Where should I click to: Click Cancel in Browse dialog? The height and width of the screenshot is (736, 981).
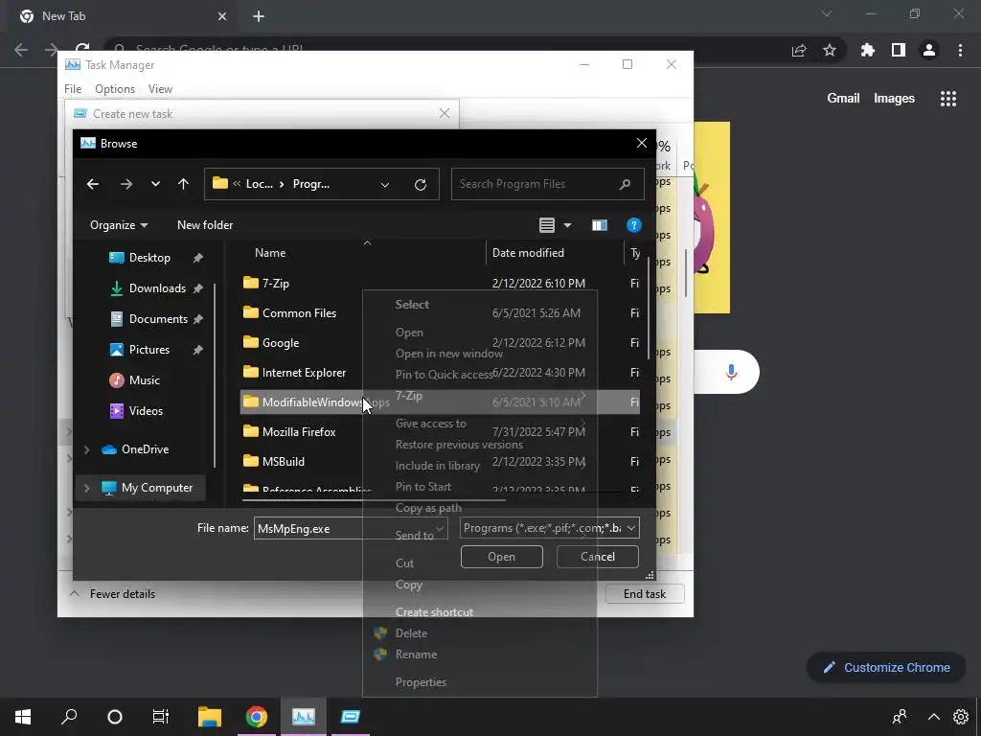pyautogui.click(x=598, y=557)
